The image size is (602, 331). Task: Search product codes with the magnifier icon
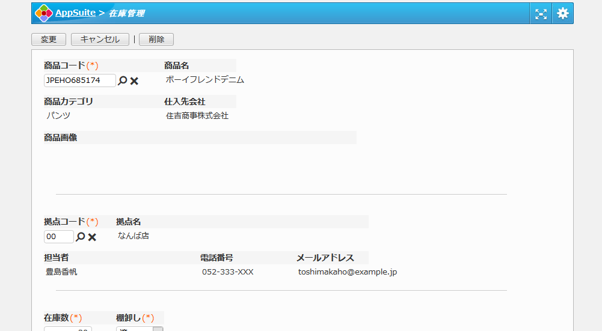point(123,80)
